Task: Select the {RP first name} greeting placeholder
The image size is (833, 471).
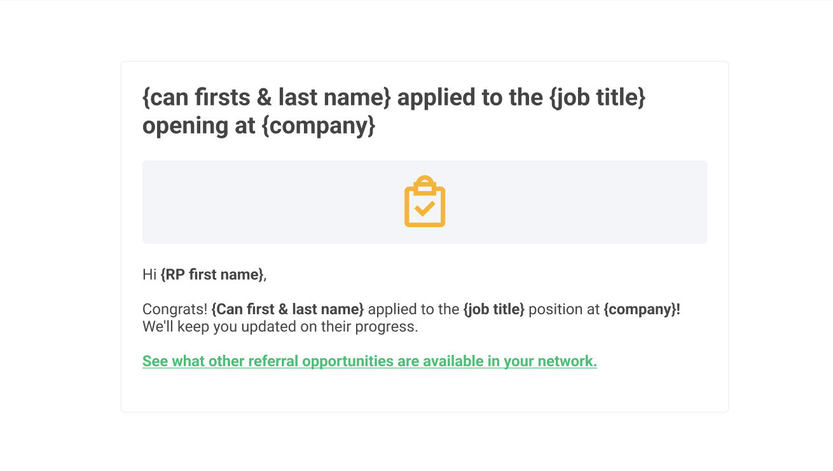Action: pyautogui.click(x=212, y=275)
